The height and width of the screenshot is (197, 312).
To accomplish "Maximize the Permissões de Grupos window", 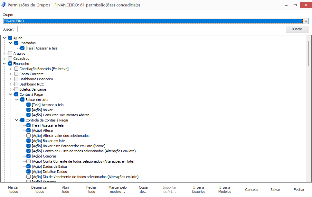I will pyautogui.click(x=295, y=5).
